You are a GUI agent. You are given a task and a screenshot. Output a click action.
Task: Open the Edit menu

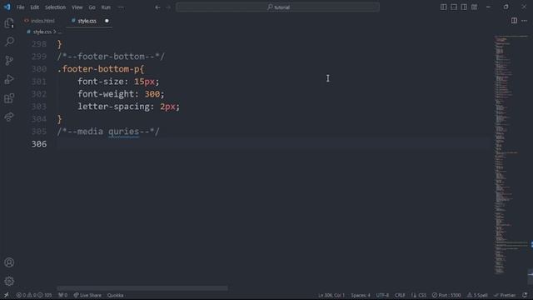[x=35, y=7]
